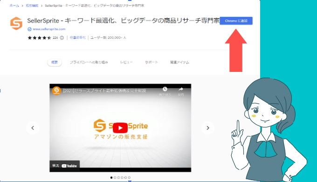Play the YouTube video

point(120,128)
